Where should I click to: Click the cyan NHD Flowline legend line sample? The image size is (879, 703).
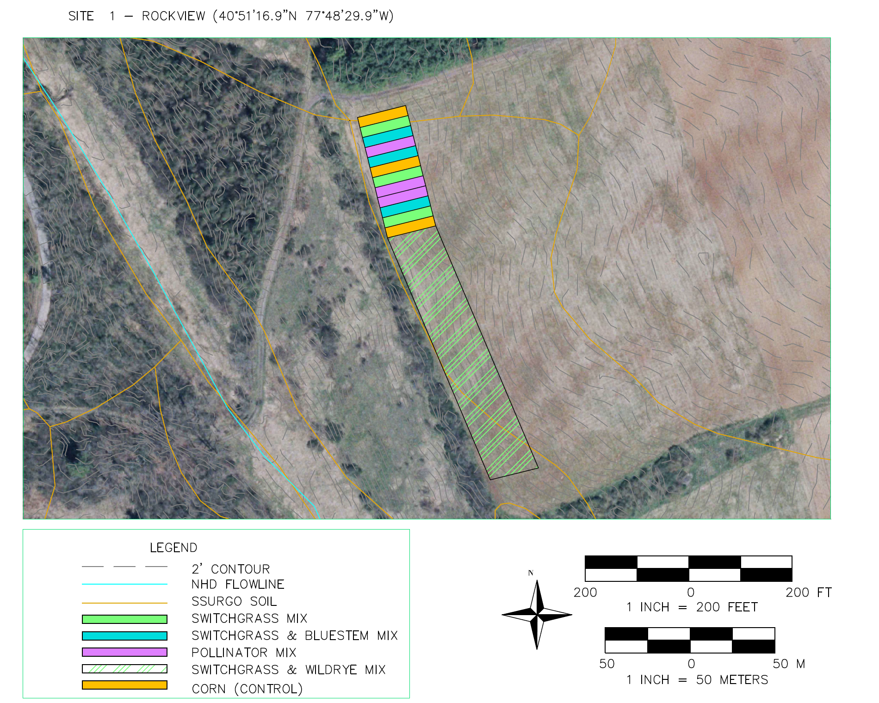point(124,584)
